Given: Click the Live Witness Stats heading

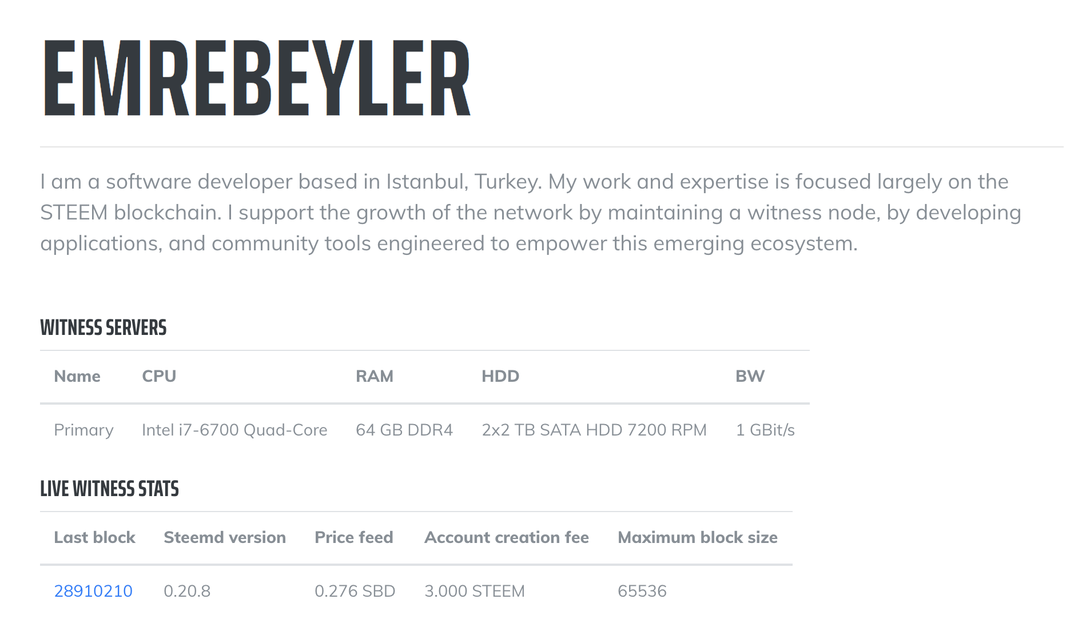Looking at the screenshot, I should [109, 489].
